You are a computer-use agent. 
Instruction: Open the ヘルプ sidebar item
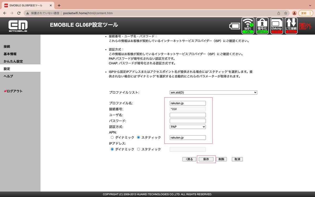click(8, 76)
